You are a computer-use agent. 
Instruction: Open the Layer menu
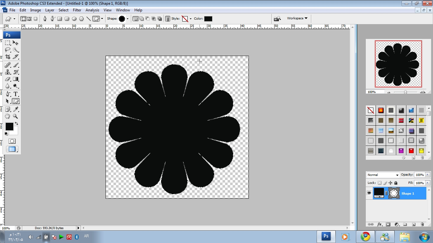click(50, 10)
